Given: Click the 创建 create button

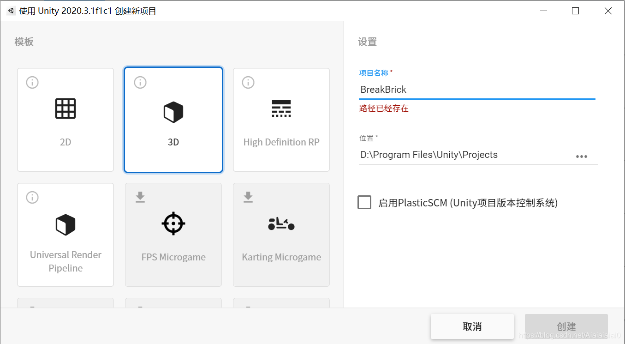Looking at the screenshot, I should pos(566,326).
